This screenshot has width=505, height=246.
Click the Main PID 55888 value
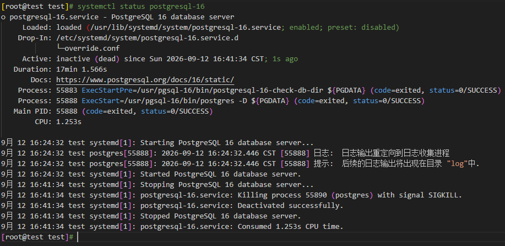coord(67,111)
